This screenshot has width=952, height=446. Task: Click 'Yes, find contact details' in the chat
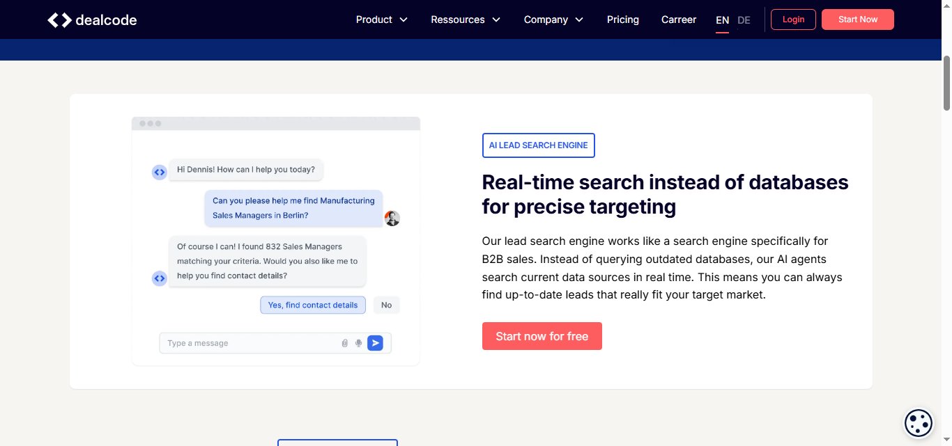tap(312, 305)
